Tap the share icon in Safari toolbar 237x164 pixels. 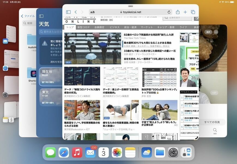[x=178, y=12]
